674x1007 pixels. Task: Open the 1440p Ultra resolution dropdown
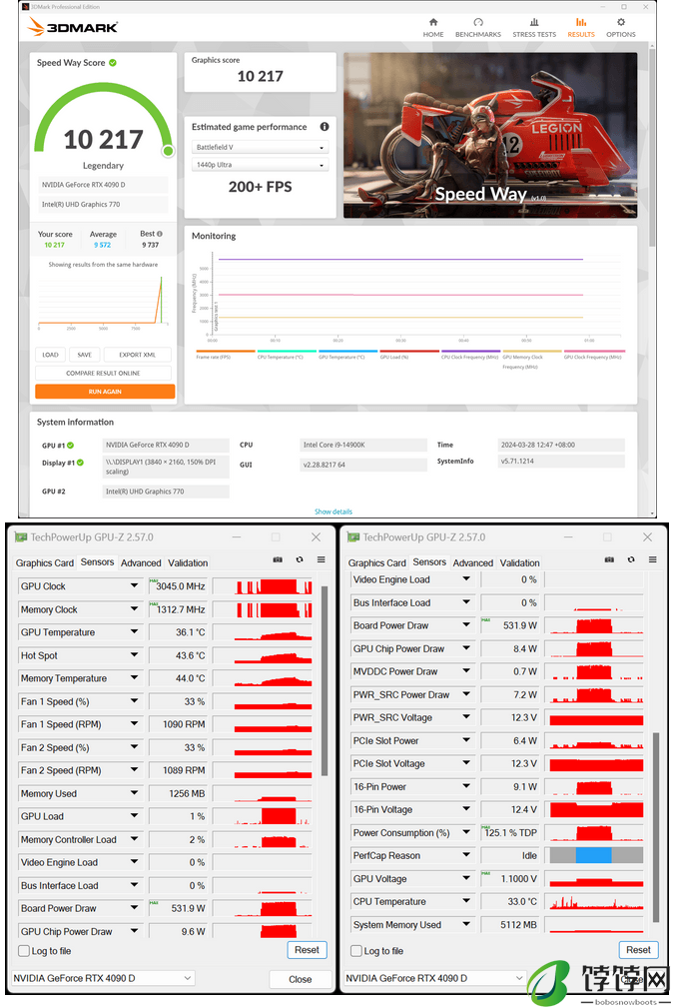click(x=260, y=165)
